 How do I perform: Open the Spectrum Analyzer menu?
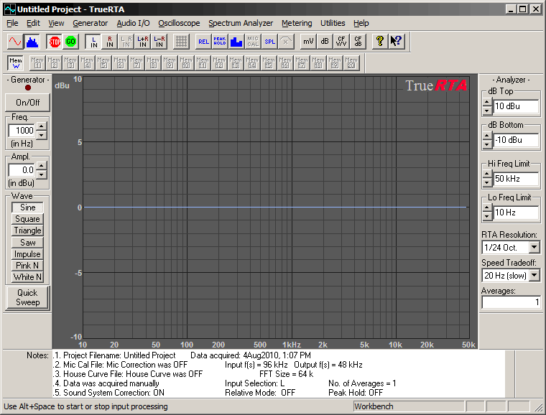point(241,23)
